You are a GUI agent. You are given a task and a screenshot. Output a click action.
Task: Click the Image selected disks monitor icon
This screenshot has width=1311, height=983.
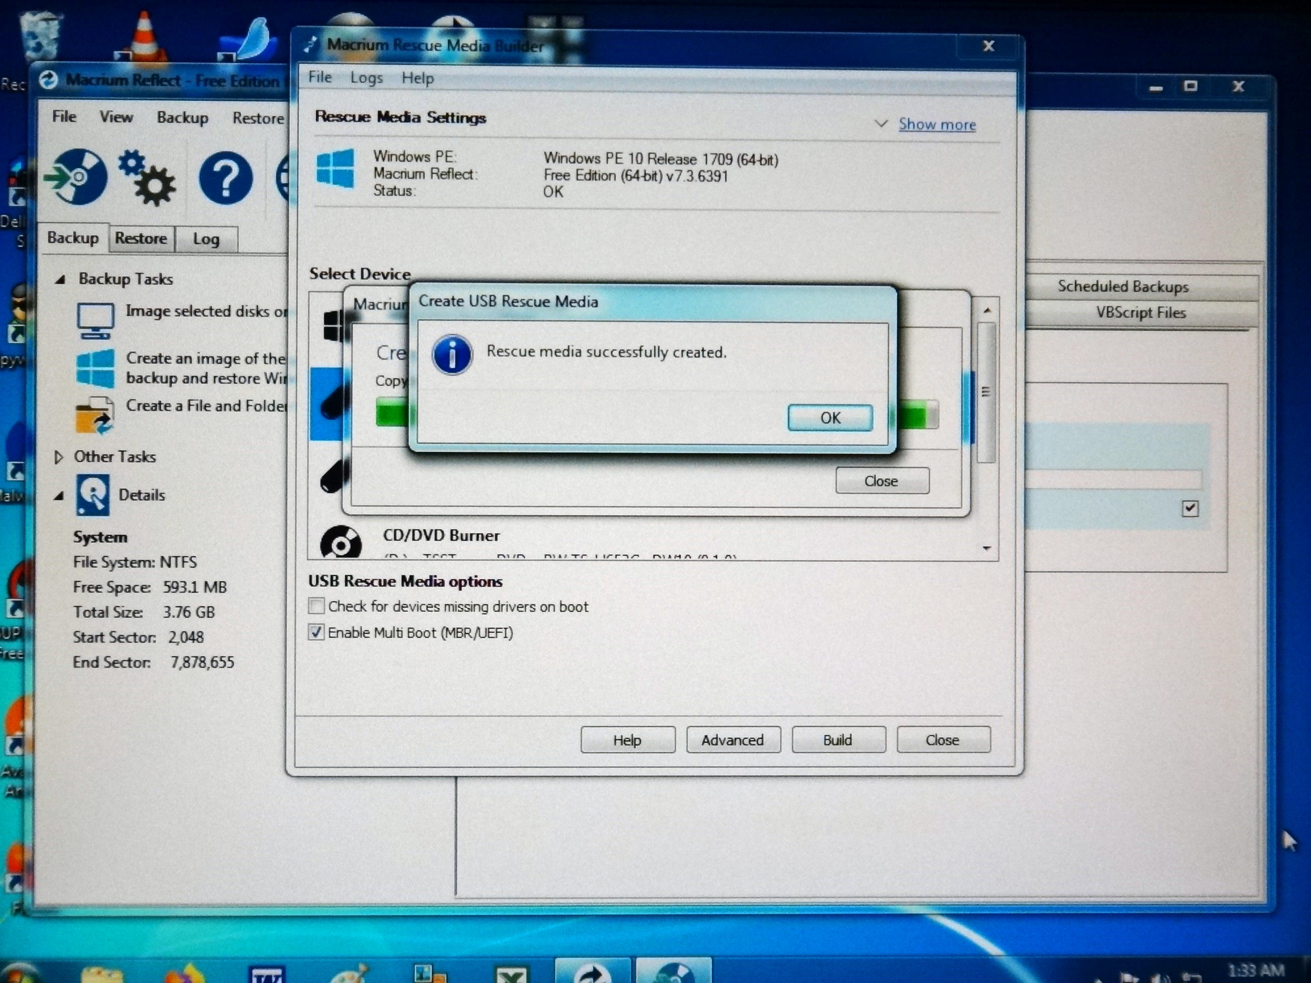pyautogui.click(x=96, y=321)
